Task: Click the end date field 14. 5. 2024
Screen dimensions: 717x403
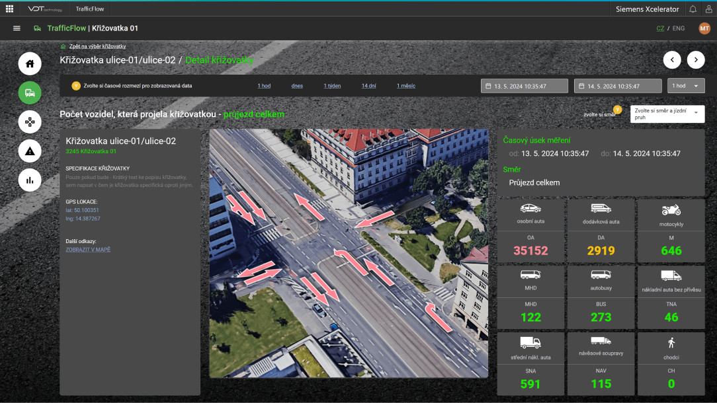Action: coord(618,87)
